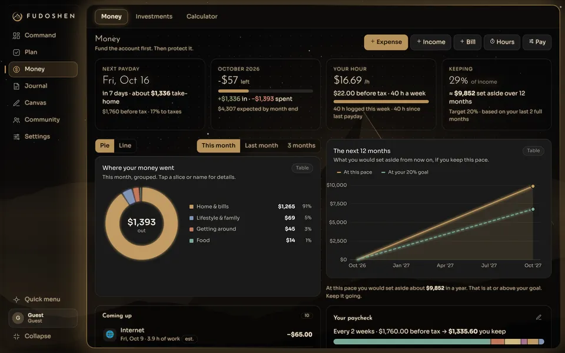Click the Plan checkbox icon in sidebar
This screenshot has width=565, height=353.
[16, 52]
